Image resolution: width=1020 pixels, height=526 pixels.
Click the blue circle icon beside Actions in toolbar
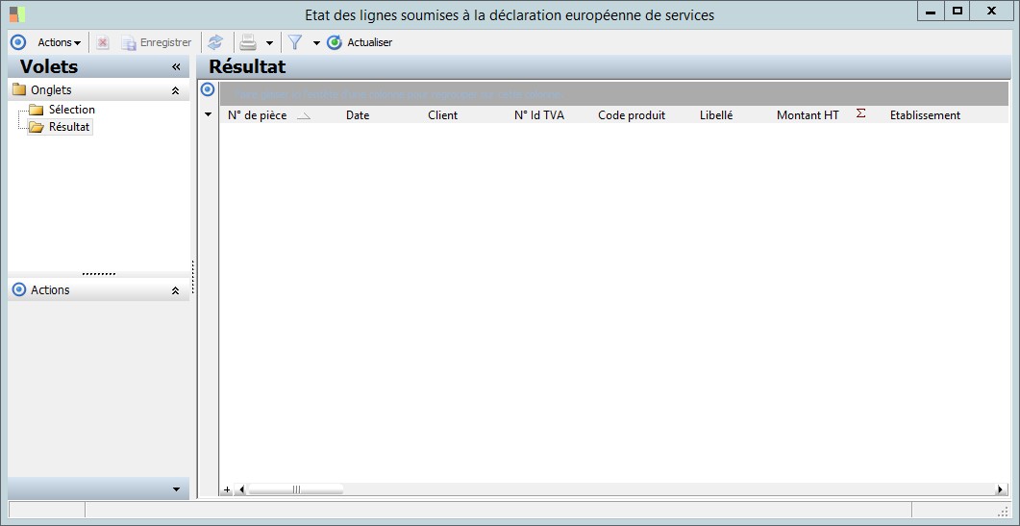click(18, 42)
